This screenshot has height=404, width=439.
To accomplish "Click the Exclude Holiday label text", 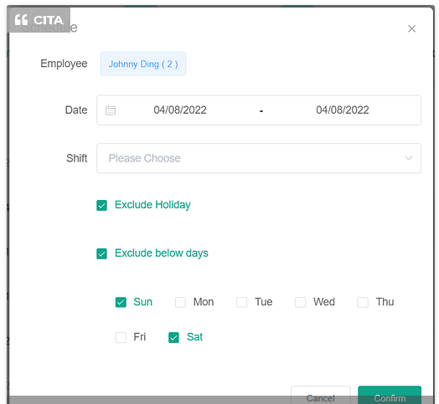I will pyautogui.click(x=152, y=205).
